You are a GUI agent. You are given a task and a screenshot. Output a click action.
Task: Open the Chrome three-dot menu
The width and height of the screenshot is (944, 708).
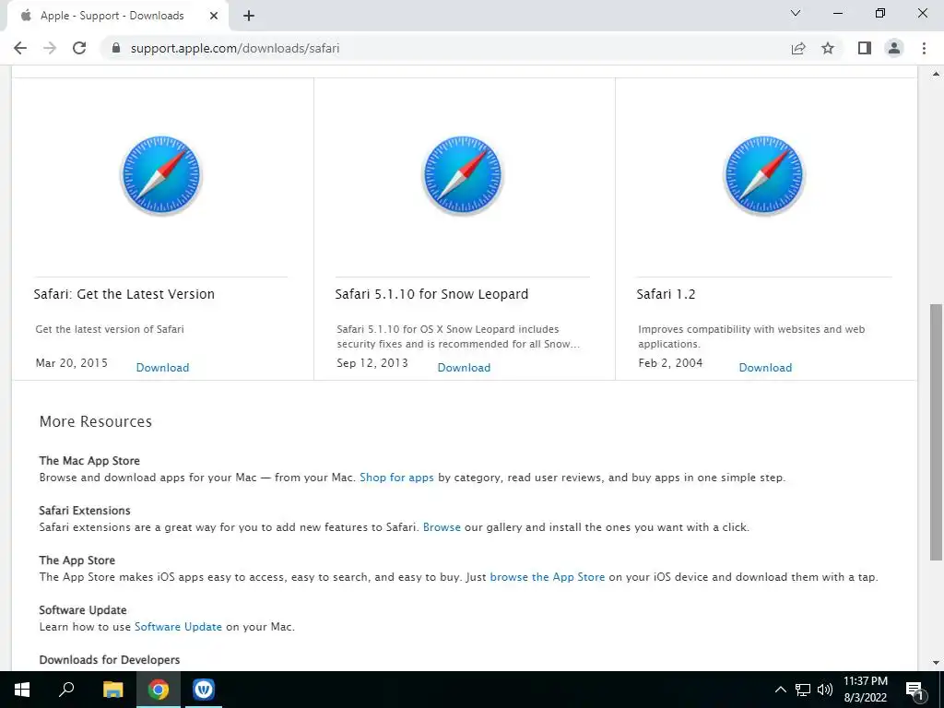point(924,48)
